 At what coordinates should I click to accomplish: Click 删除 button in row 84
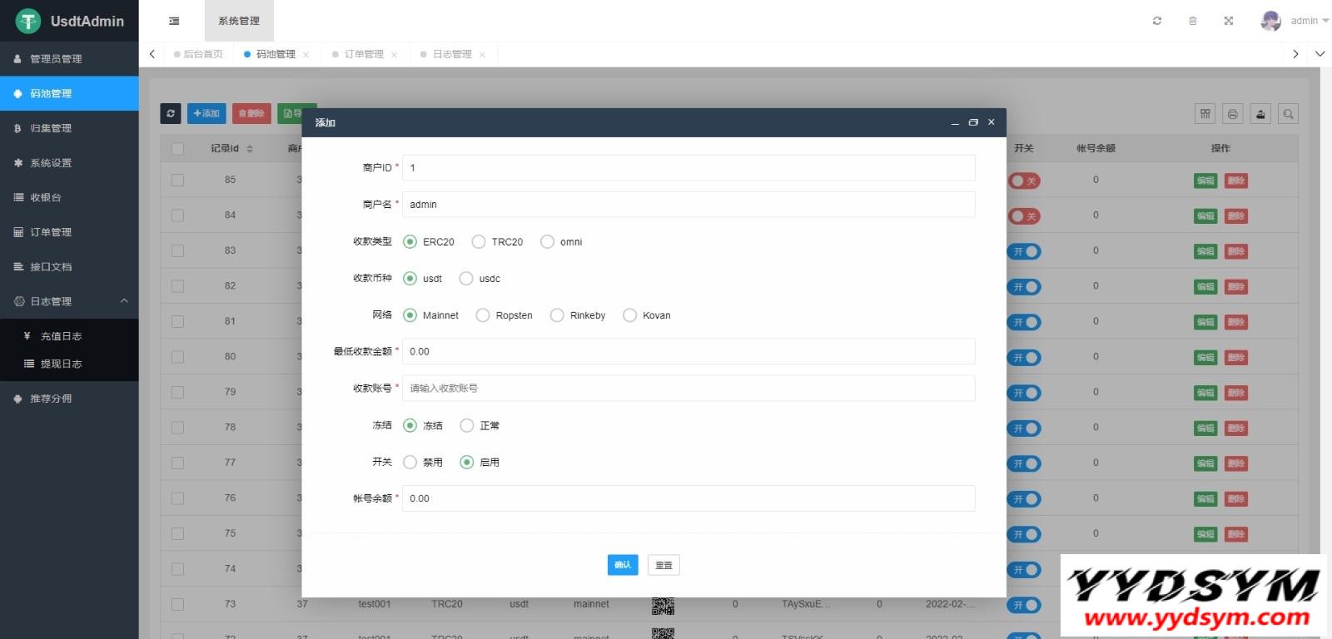click(x=1236, y=216)
